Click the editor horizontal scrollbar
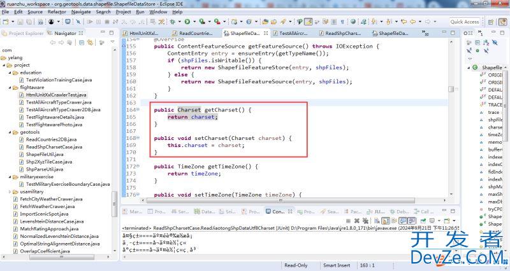The width and height of the screenshot is (510, 271). (280, 200)
